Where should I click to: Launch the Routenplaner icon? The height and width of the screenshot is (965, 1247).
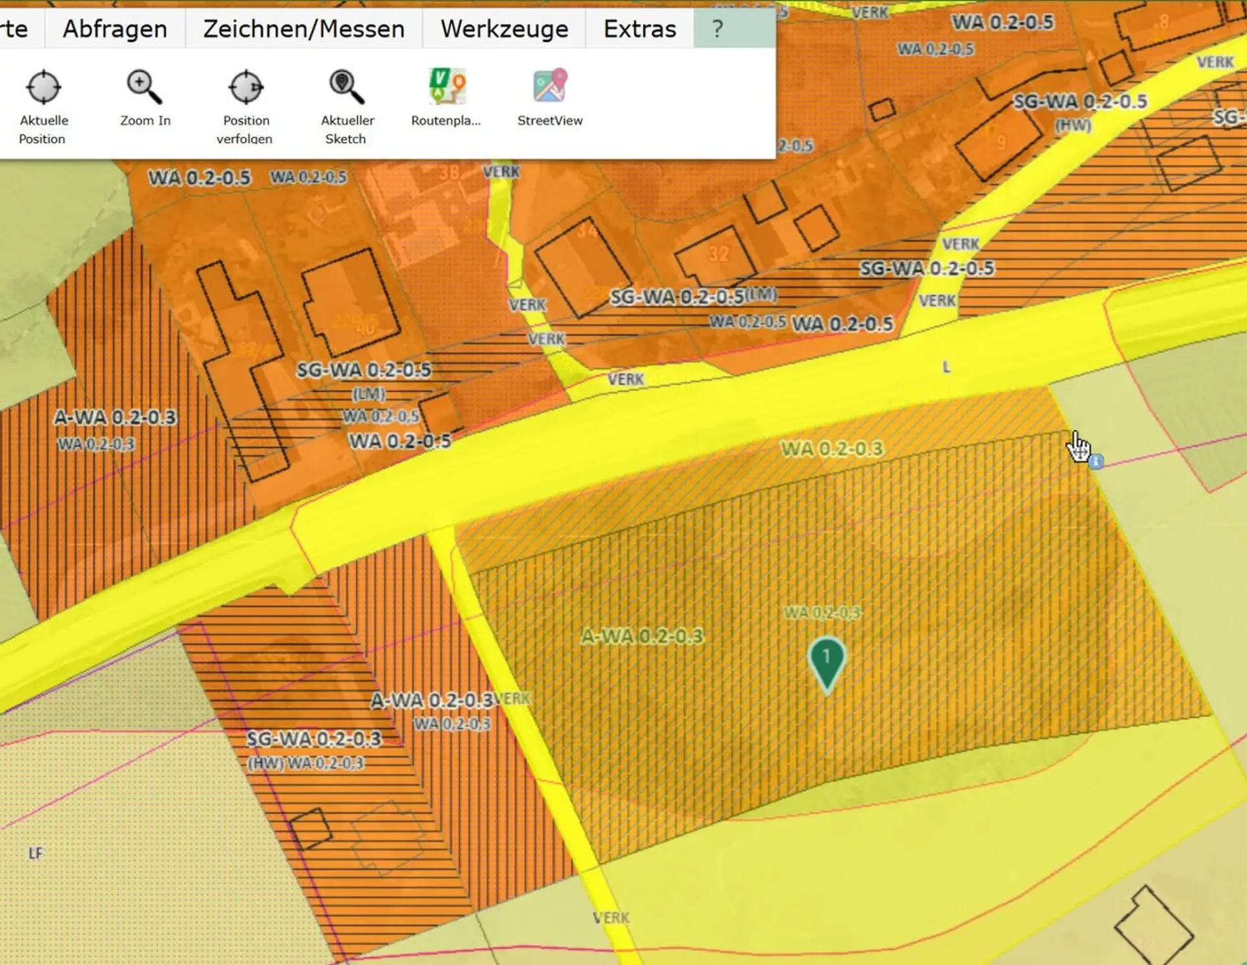[447, 86]
